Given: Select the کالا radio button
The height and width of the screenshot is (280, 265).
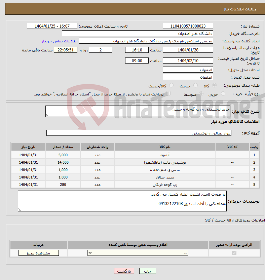Looking at the screenshot, I should tap(214, 85).
